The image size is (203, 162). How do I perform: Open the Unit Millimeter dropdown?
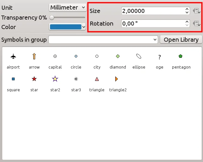(x=68, y=7)
